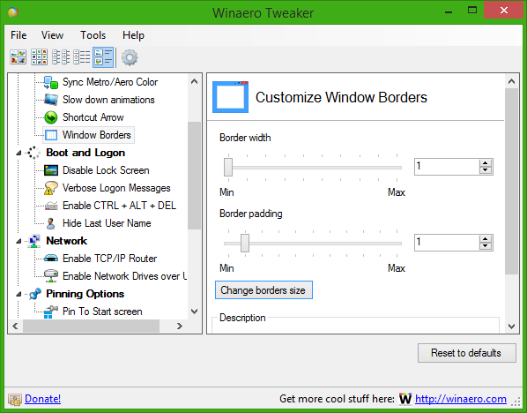The image size is (527, 413).
Task: Switch to large icons view in toolbar
Action: [19, 56]
